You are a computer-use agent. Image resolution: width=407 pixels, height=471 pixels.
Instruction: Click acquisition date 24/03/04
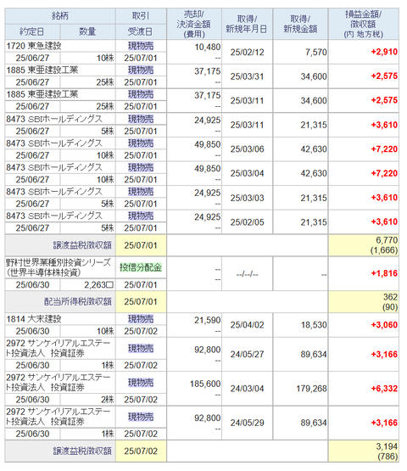click(247, 389)
